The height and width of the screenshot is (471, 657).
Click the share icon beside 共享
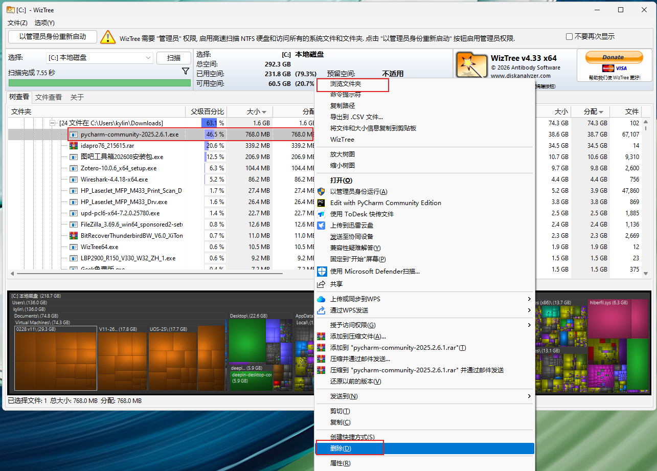tap(322, 284)
